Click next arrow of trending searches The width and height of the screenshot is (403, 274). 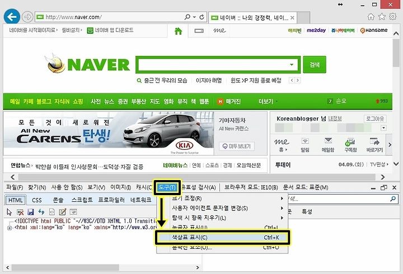point(298,81)
